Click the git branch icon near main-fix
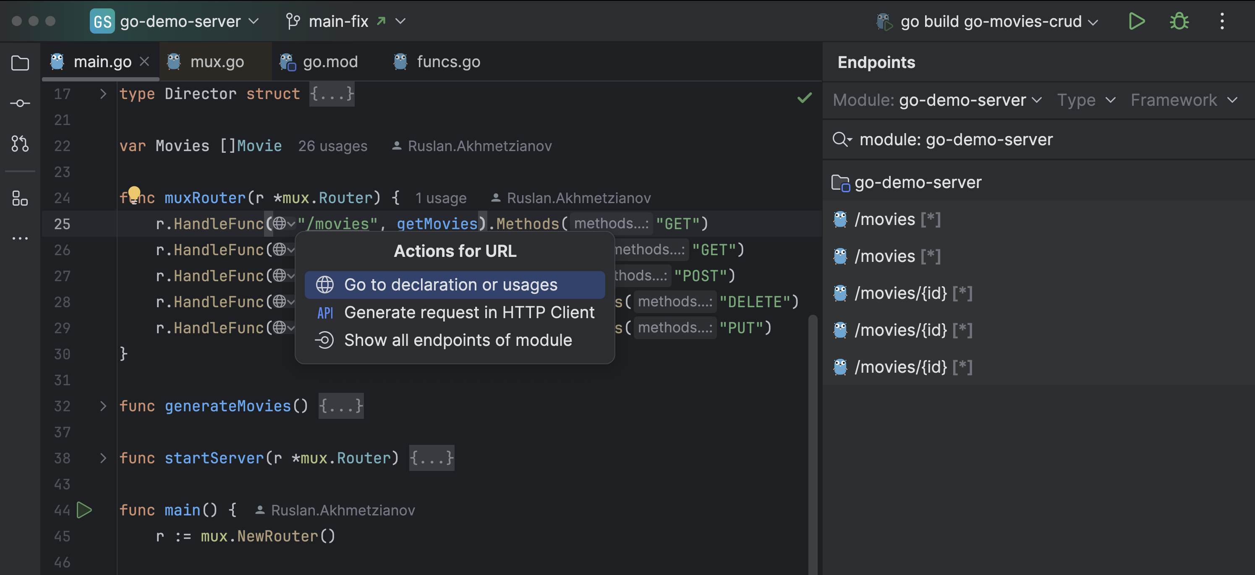The width and height of the screenshot is (1255, 575). click(x=293, y=21)
